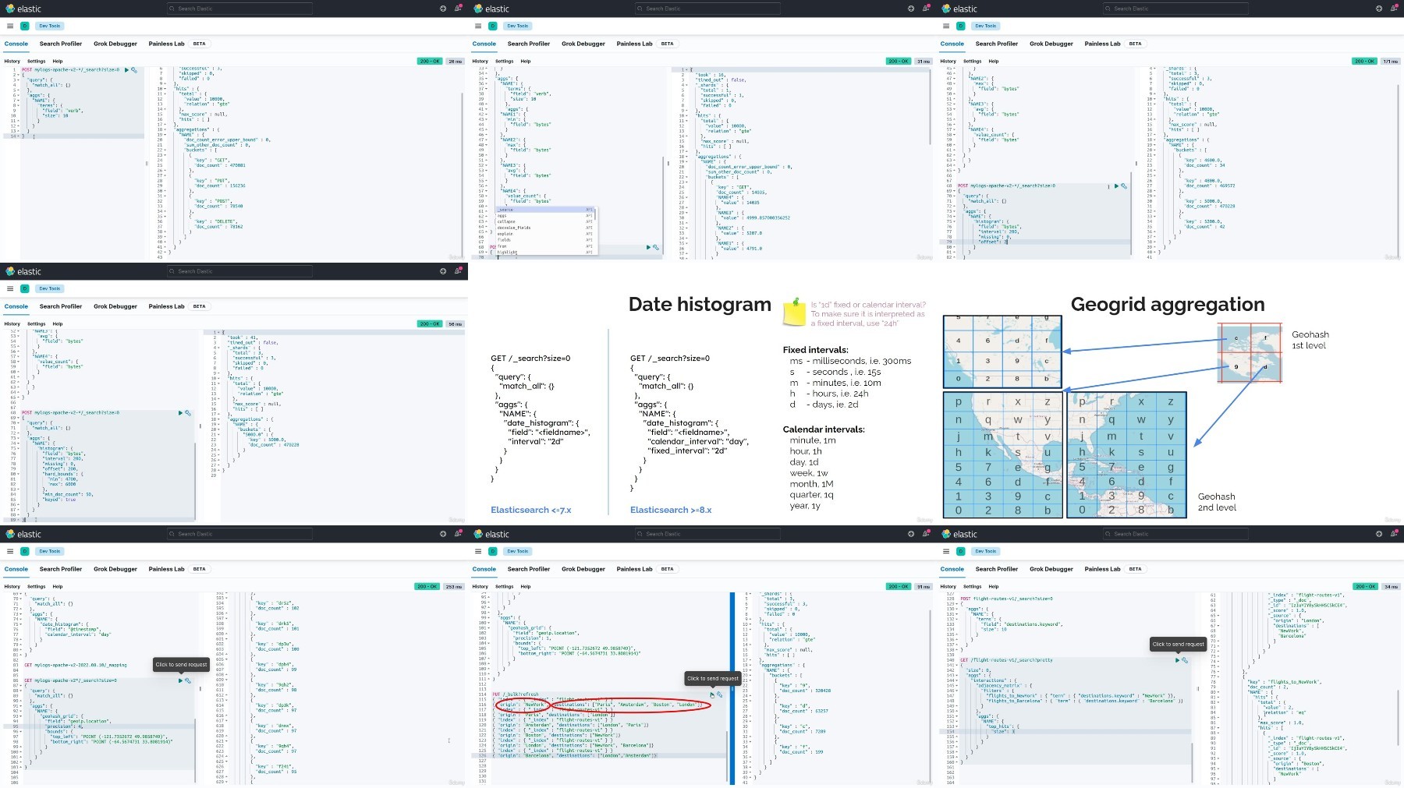Focus Search Elastic field in middle-left panel
This screenshot has height=788, width=1404.
tap(239, 271)
